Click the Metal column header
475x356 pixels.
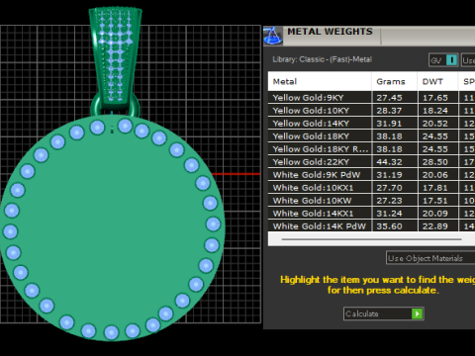320,81
